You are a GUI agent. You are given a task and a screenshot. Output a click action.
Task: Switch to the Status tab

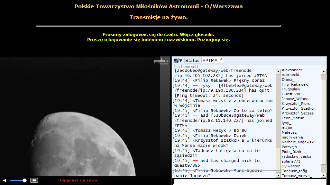click(192, 60)
